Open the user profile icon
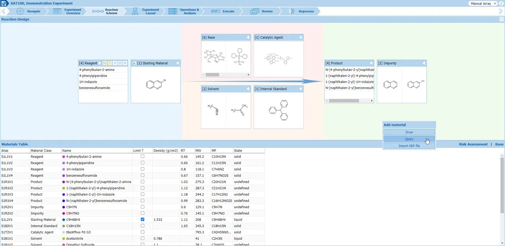 point(501,4)
